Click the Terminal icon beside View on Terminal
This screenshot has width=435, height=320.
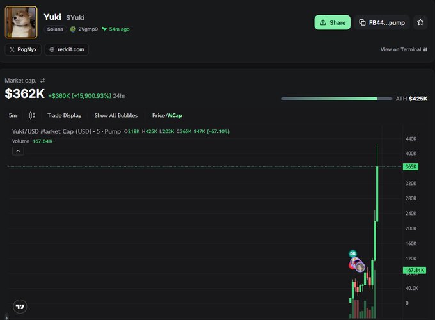[425, 49]
